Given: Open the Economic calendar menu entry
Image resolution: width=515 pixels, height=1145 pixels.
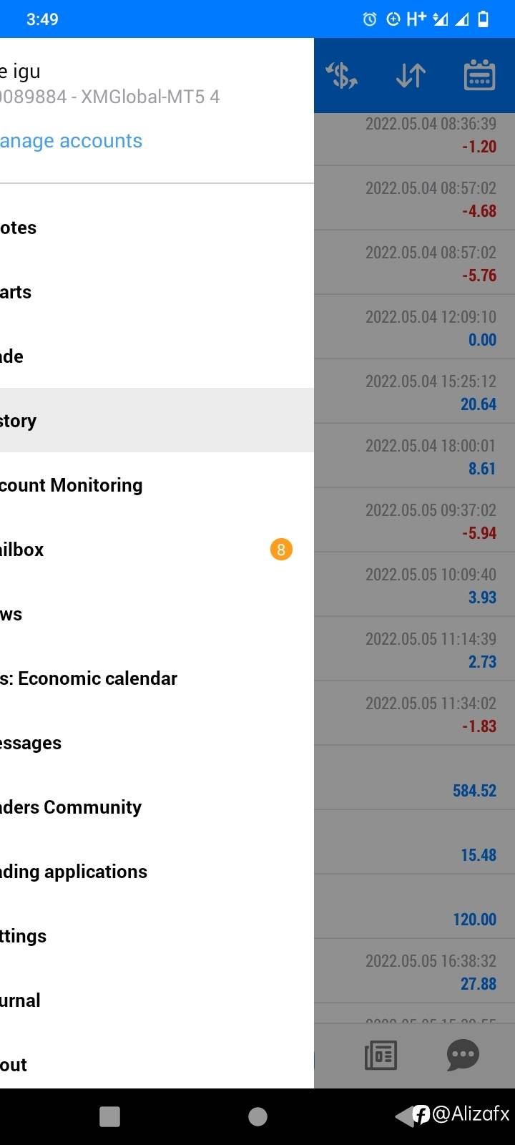Looking at the screenshot, I should coord(89,678).
